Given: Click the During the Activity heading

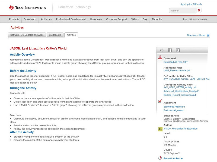Looking at the screenshot, I should pos(23,88).
